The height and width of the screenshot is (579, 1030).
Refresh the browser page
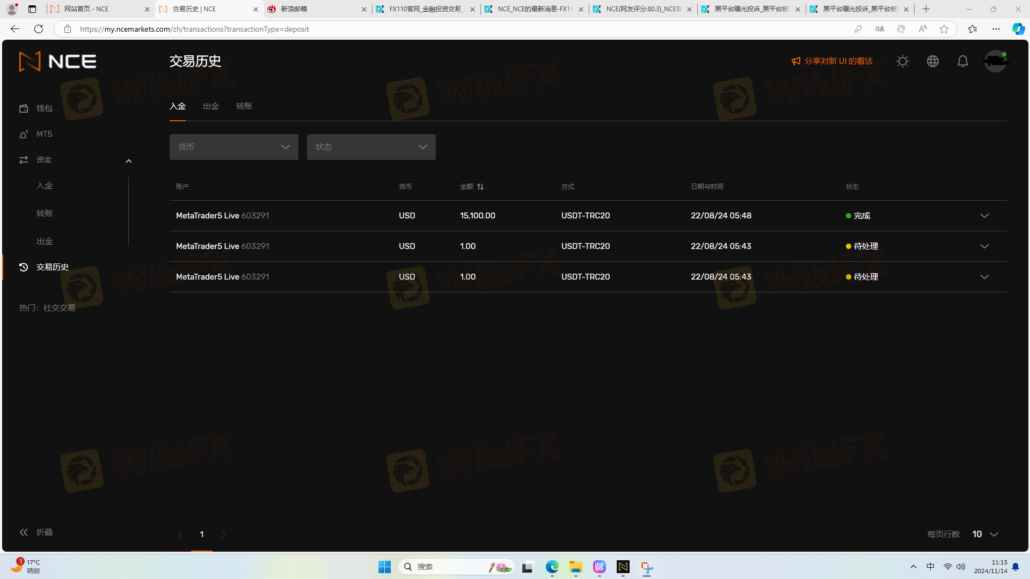[39, 29]
